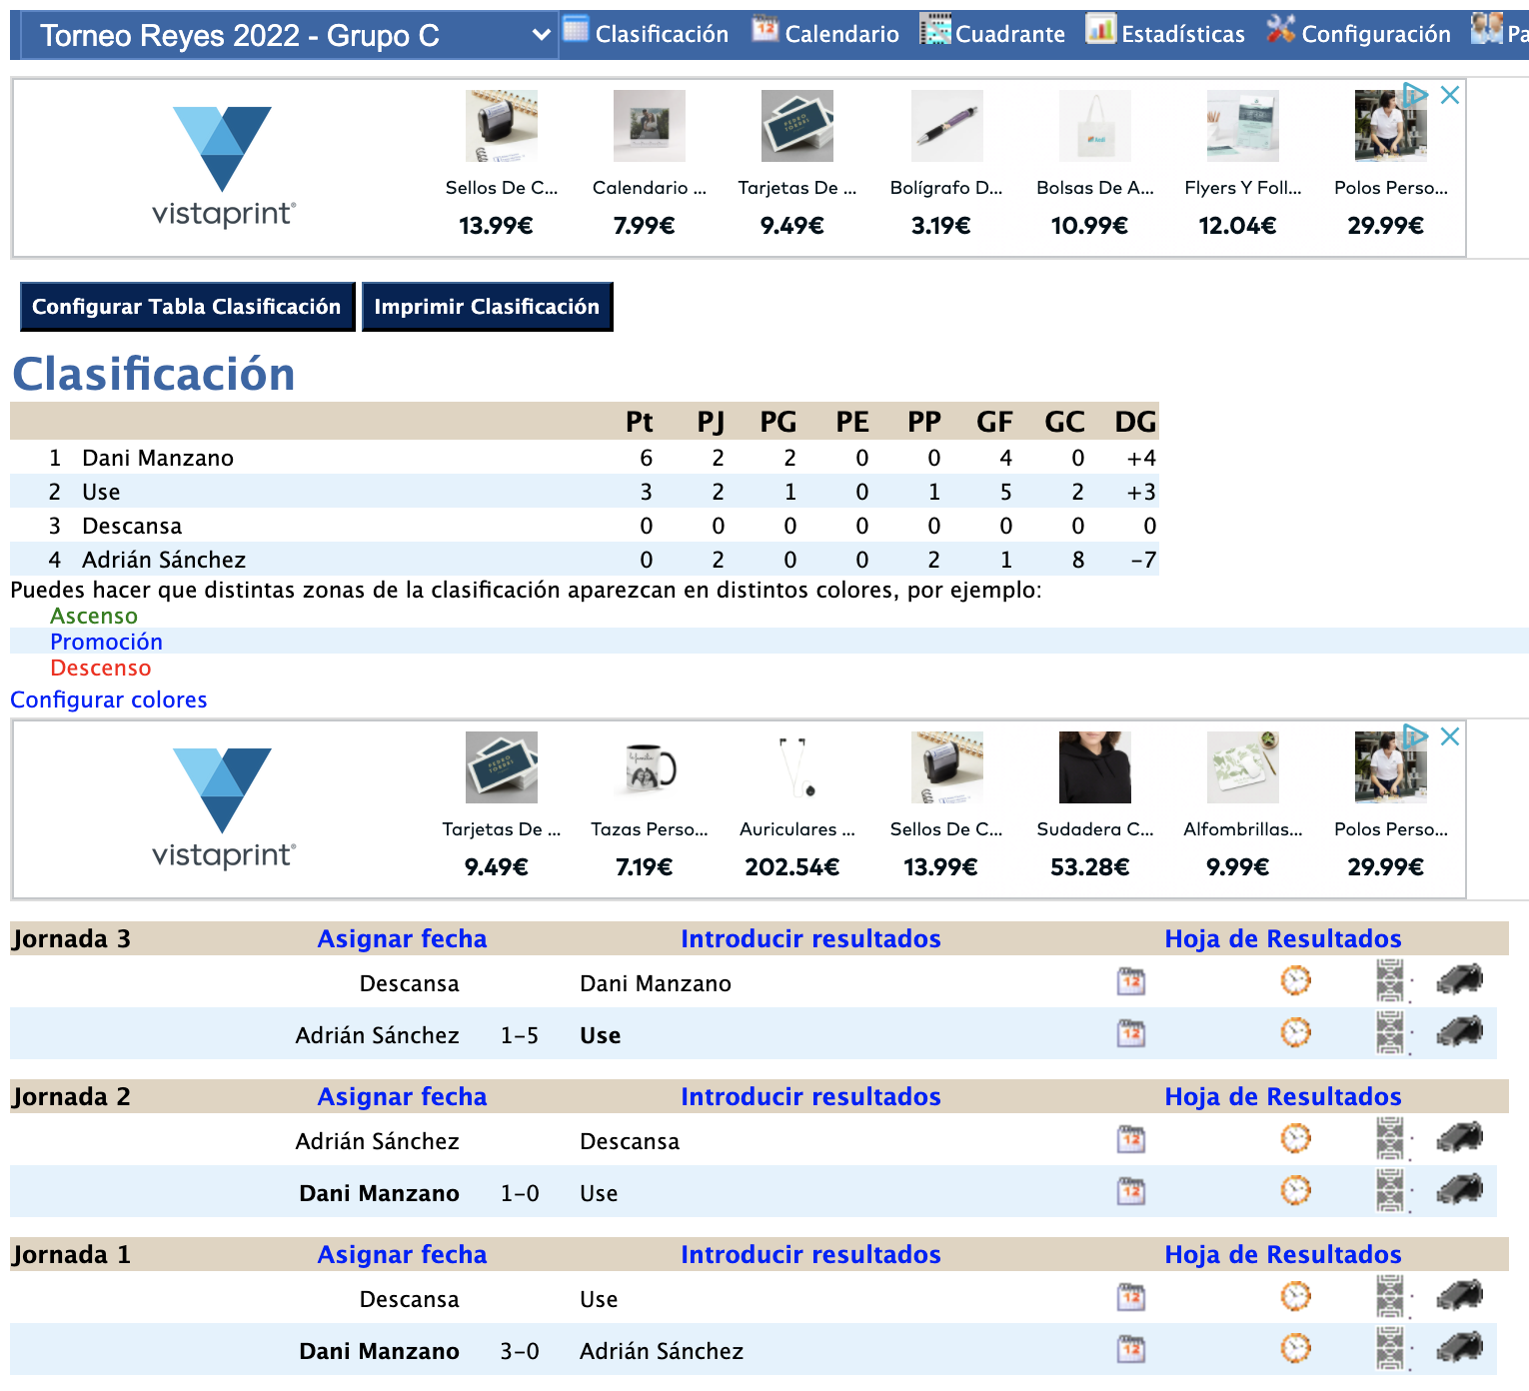Click pitch icon for Dani Manzano 1-0 Use
The width and height of the screenshot is (1529, 1391).
click(x=1390, y=1191)
